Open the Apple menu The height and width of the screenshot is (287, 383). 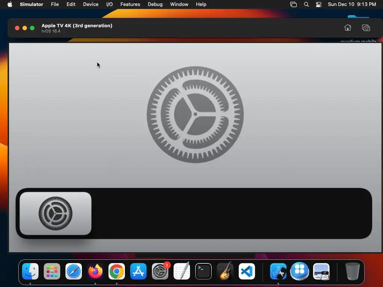10,4
